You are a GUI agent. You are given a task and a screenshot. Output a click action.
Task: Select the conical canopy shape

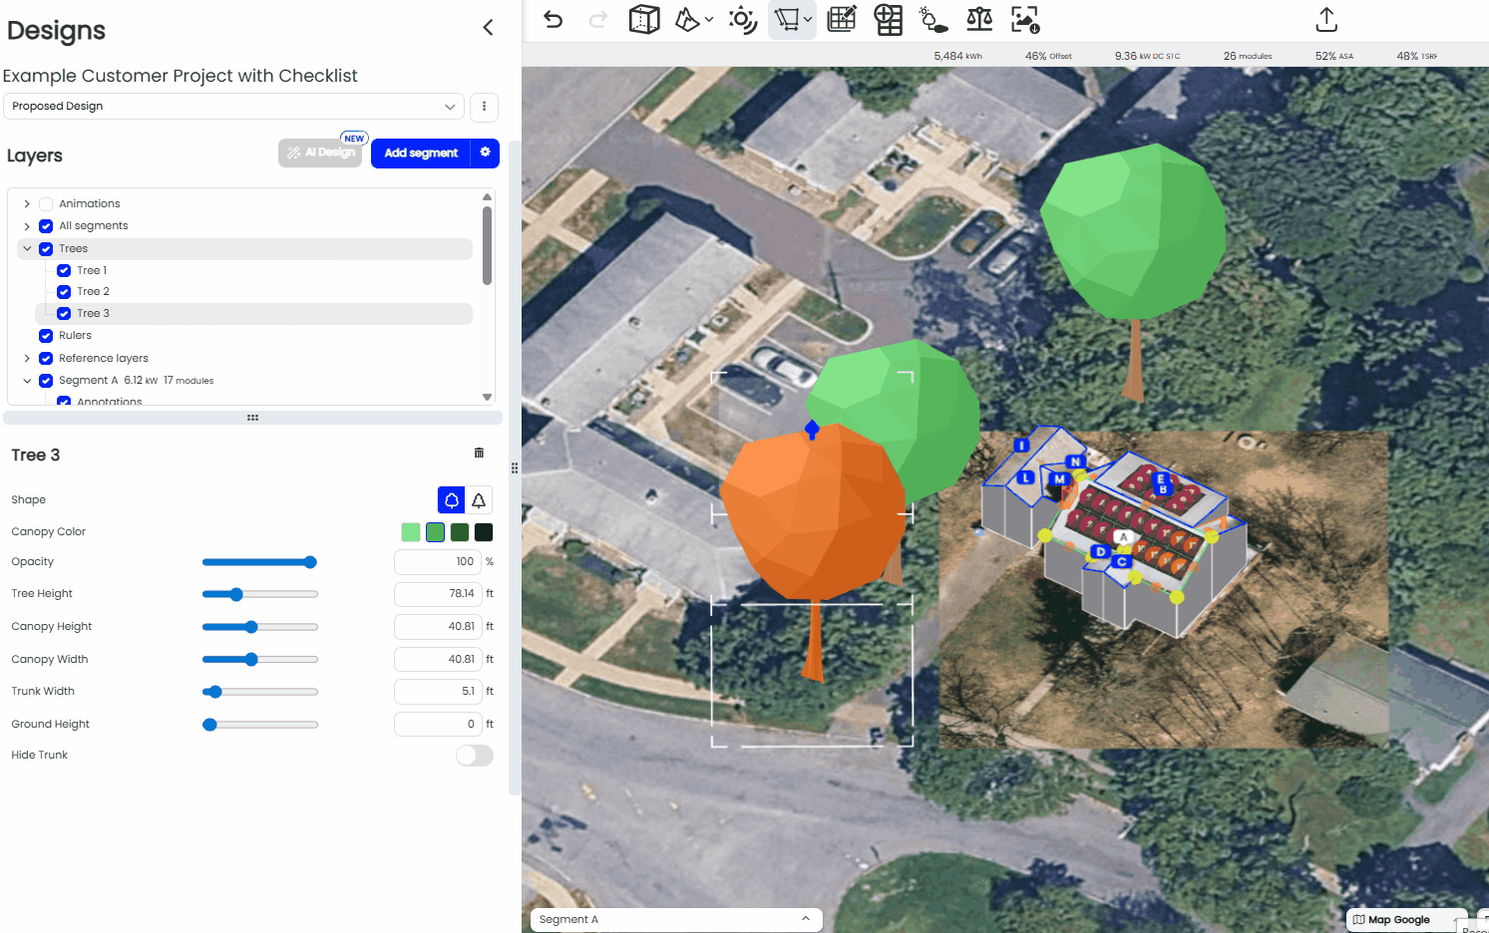pos(479,500)
